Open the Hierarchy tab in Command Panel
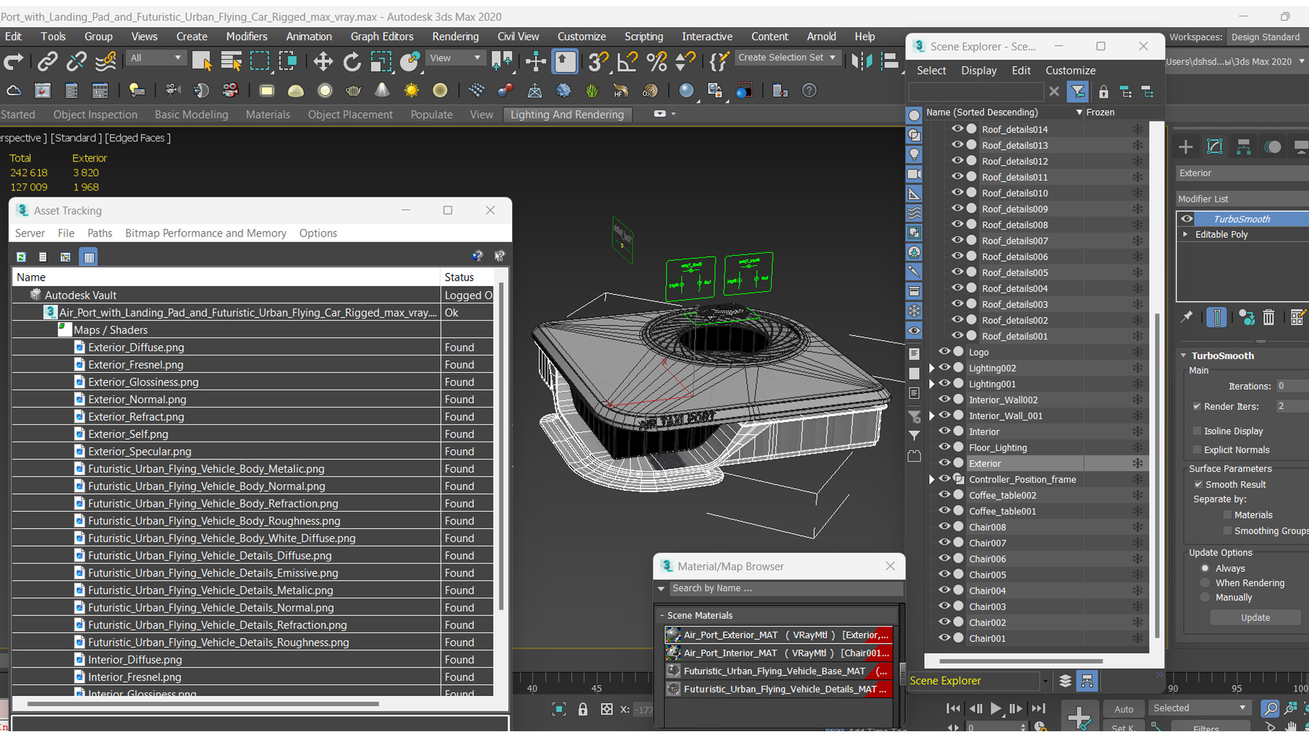1309x736 pixels. coord(1244,147)
